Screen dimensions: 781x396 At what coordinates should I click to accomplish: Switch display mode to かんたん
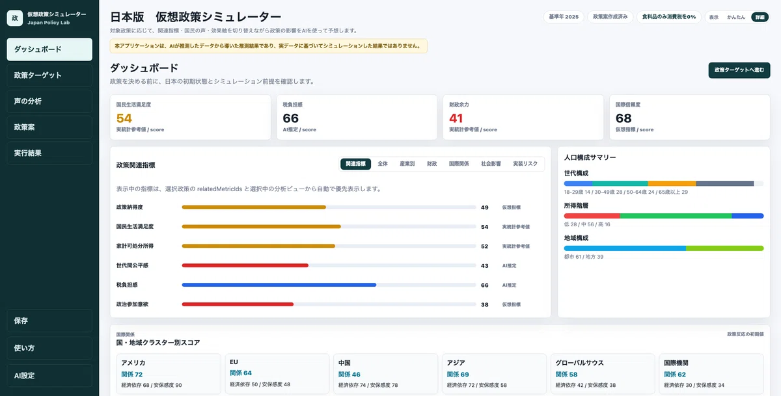pyautogui.click(x=736, y=17)
